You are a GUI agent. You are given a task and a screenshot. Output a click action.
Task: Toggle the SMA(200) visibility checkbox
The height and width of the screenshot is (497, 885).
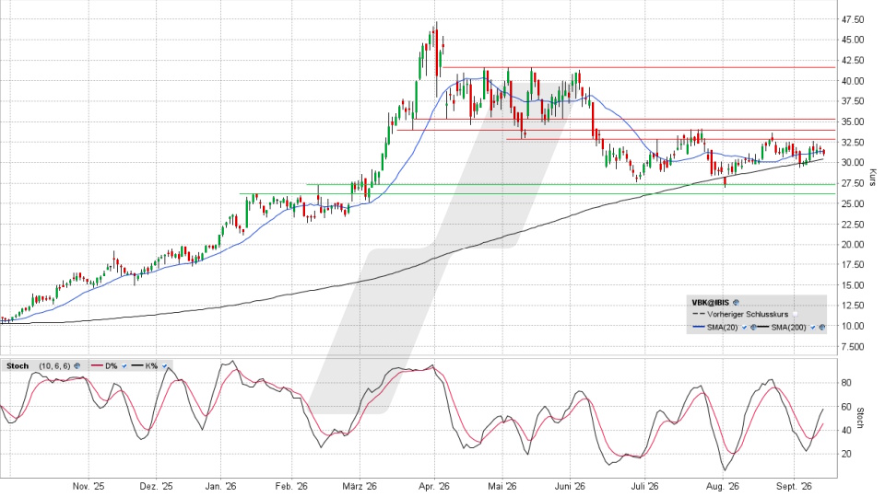813,327
